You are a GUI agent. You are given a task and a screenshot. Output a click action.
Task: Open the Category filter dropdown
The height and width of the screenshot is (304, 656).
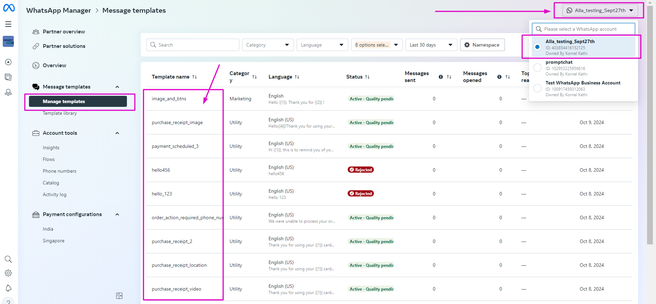click(x=268, y=45)
